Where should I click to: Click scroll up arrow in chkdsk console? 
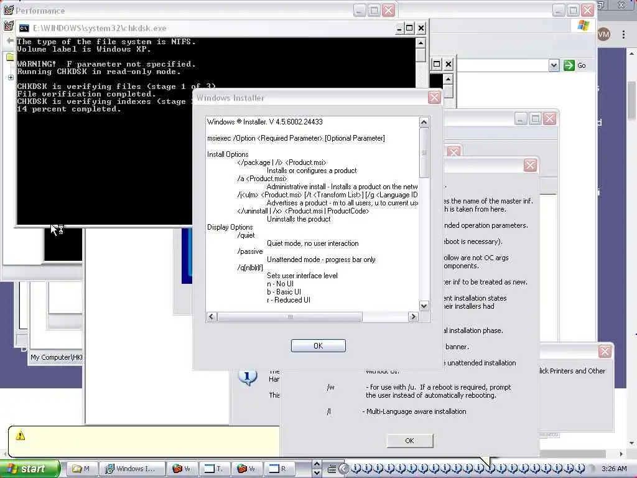(x=421, y=43)
